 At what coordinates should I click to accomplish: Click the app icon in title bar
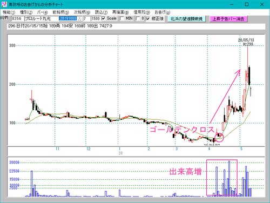pos(4,4)
